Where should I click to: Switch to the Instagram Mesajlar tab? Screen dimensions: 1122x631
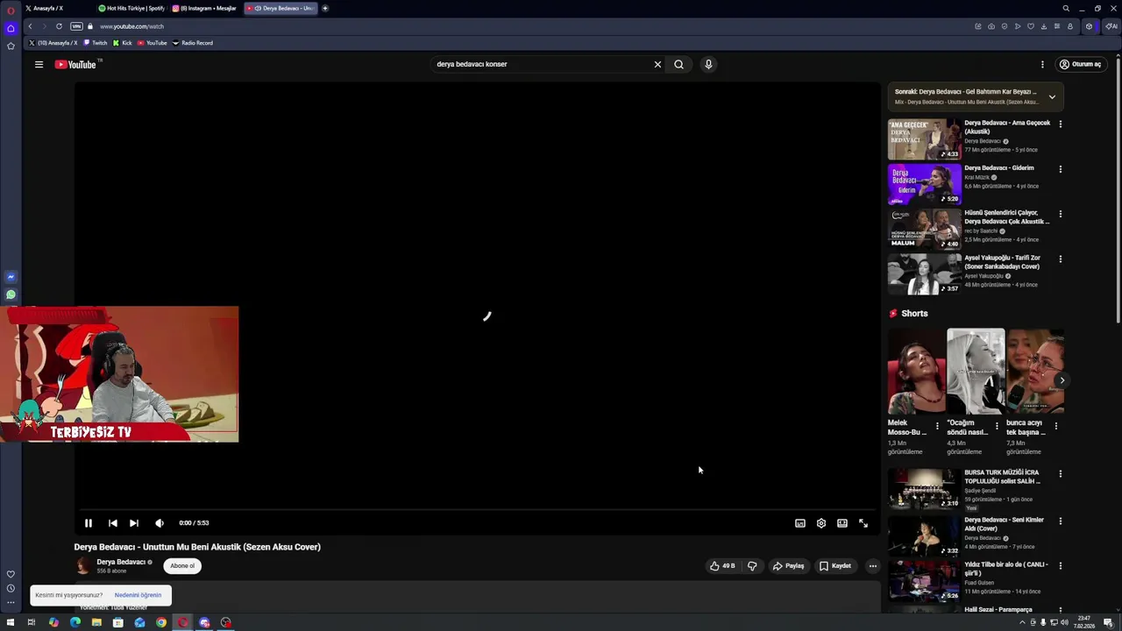(x=204, y=8)
